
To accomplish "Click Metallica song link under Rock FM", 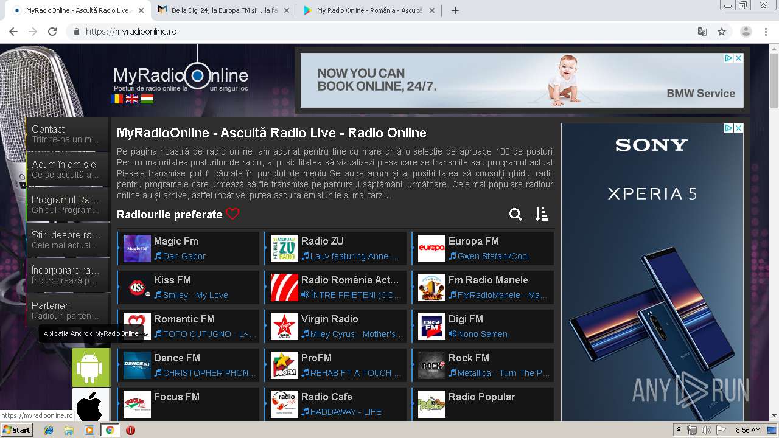I will click(503, 373).
